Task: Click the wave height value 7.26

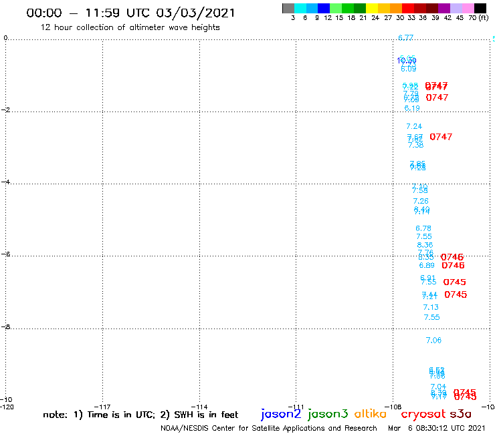Action: click(421, 201)
